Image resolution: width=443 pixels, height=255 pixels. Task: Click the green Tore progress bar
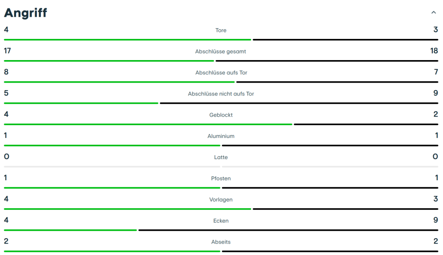pos(128,40)
